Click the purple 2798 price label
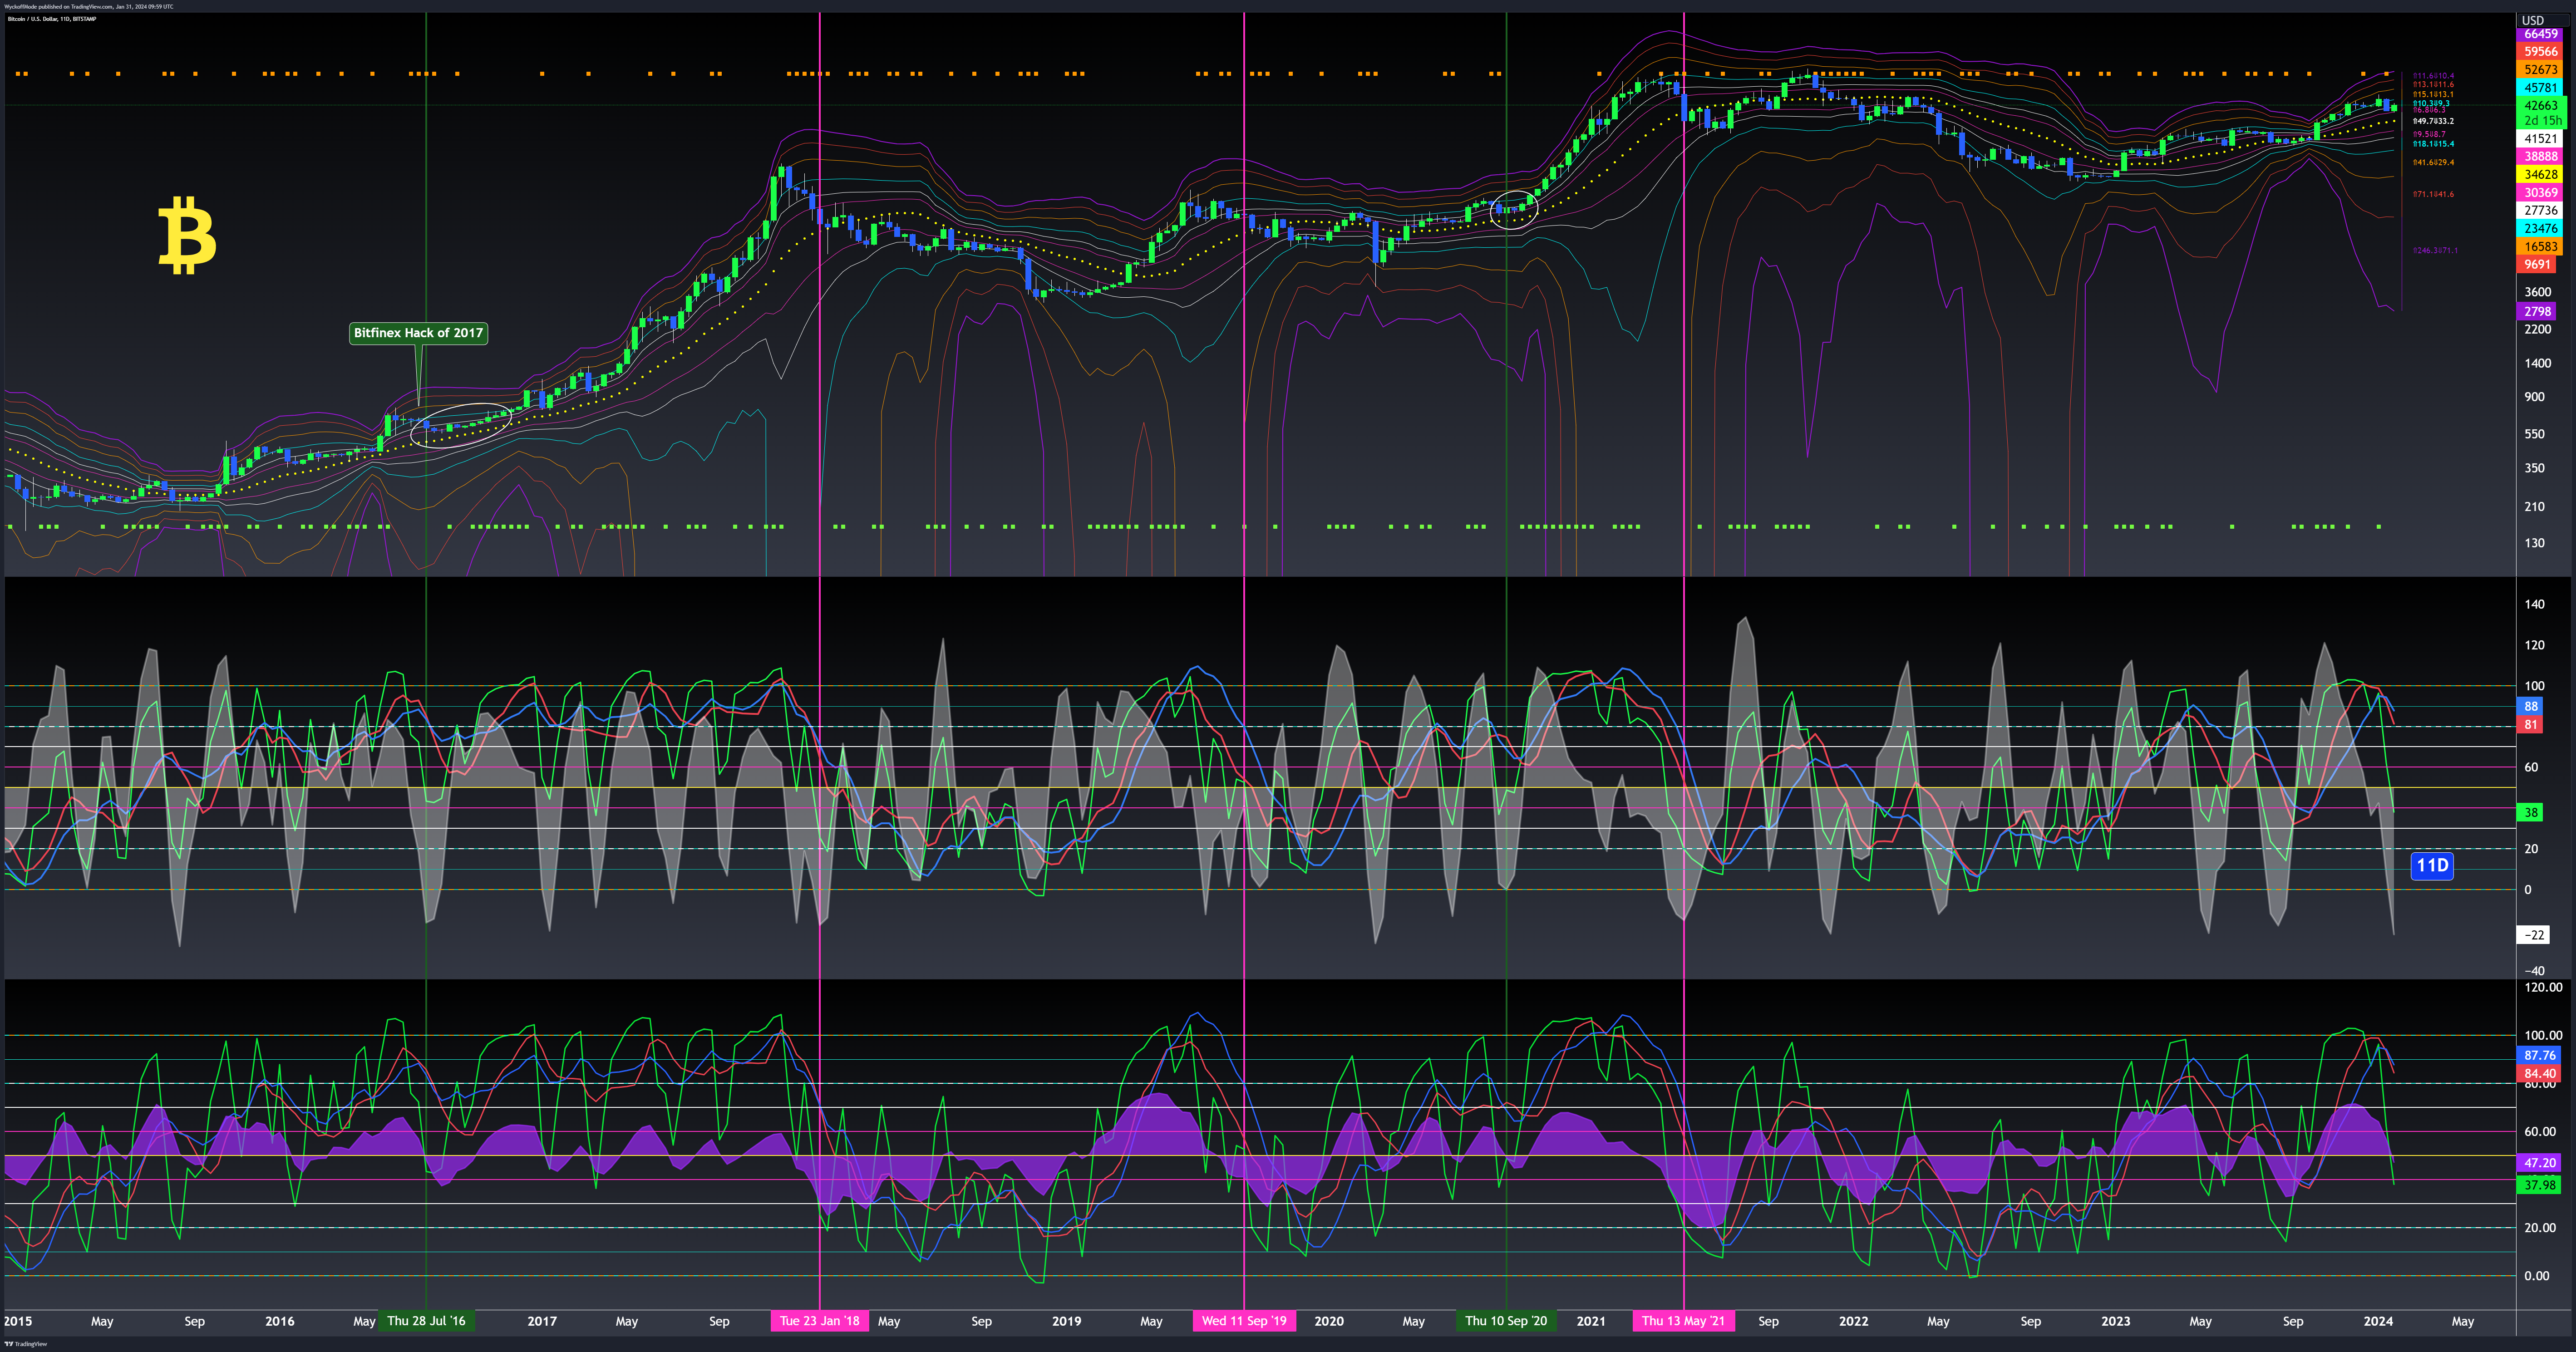Screen dimensions: 2576x1352 coord(2537,312)
